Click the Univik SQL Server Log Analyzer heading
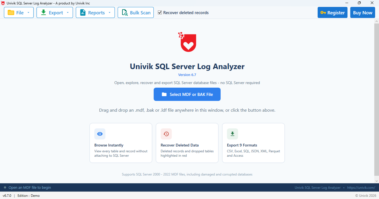 [187, 66]
